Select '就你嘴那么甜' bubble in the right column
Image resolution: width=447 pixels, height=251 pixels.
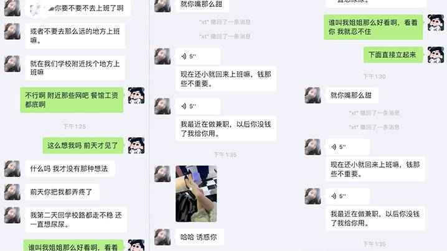click(352, 95)
